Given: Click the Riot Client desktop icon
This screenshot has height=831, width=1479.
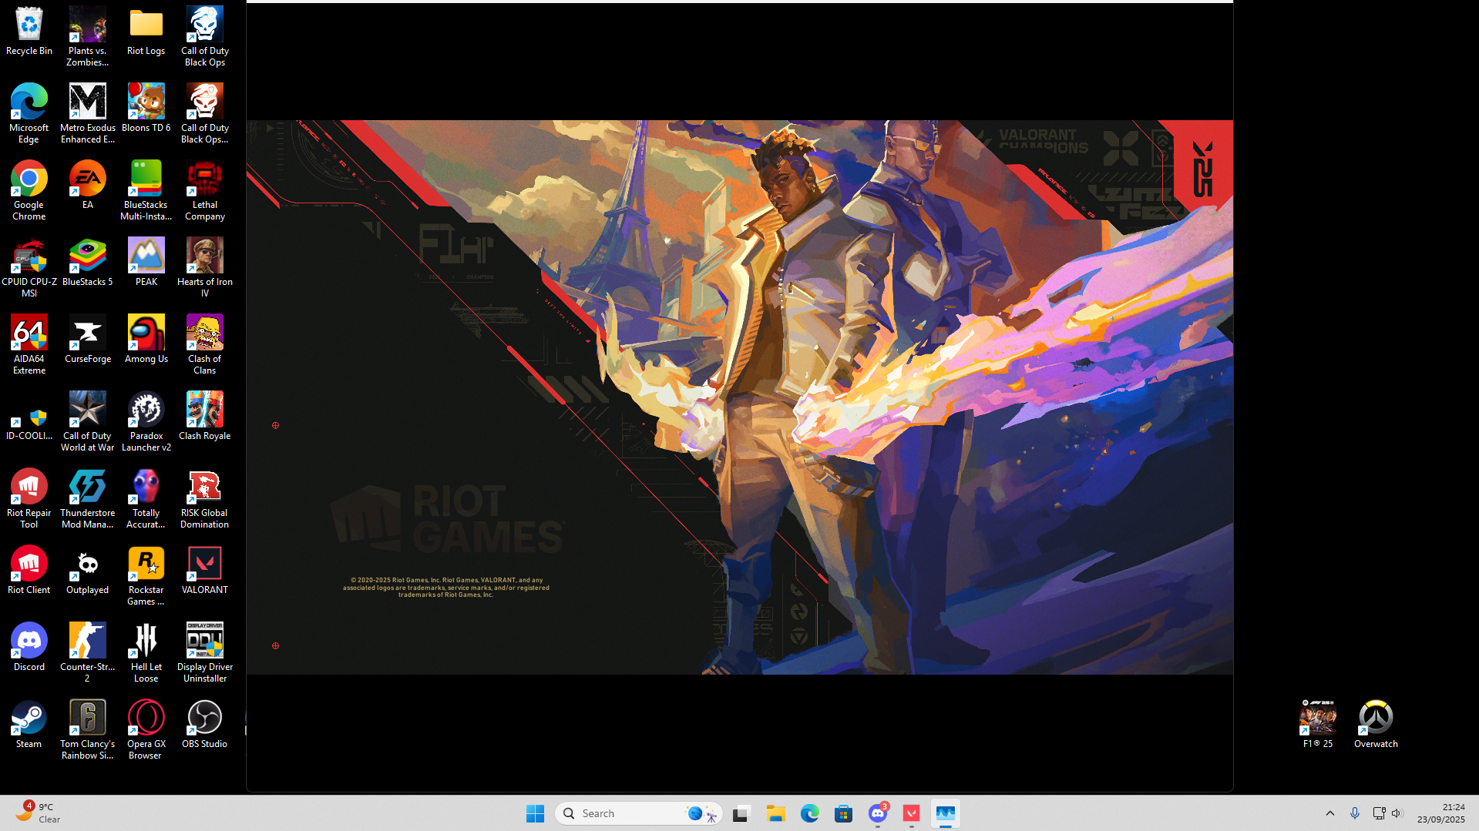Looking at the screenshot, I should [29, 571].
